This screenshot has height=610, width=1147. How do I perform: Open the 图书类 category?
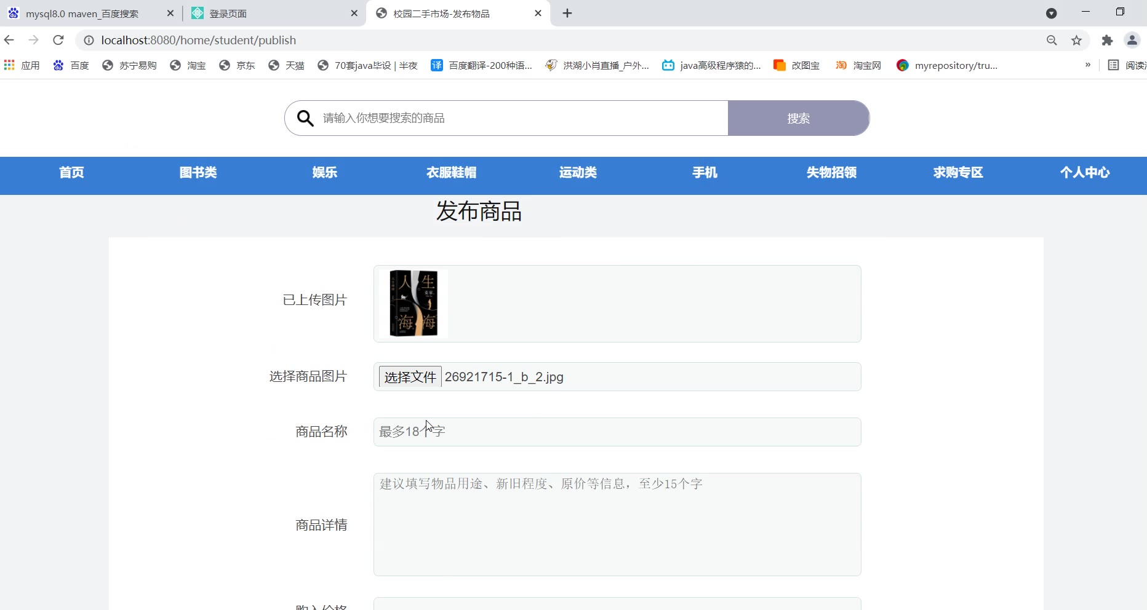(198, 173)
